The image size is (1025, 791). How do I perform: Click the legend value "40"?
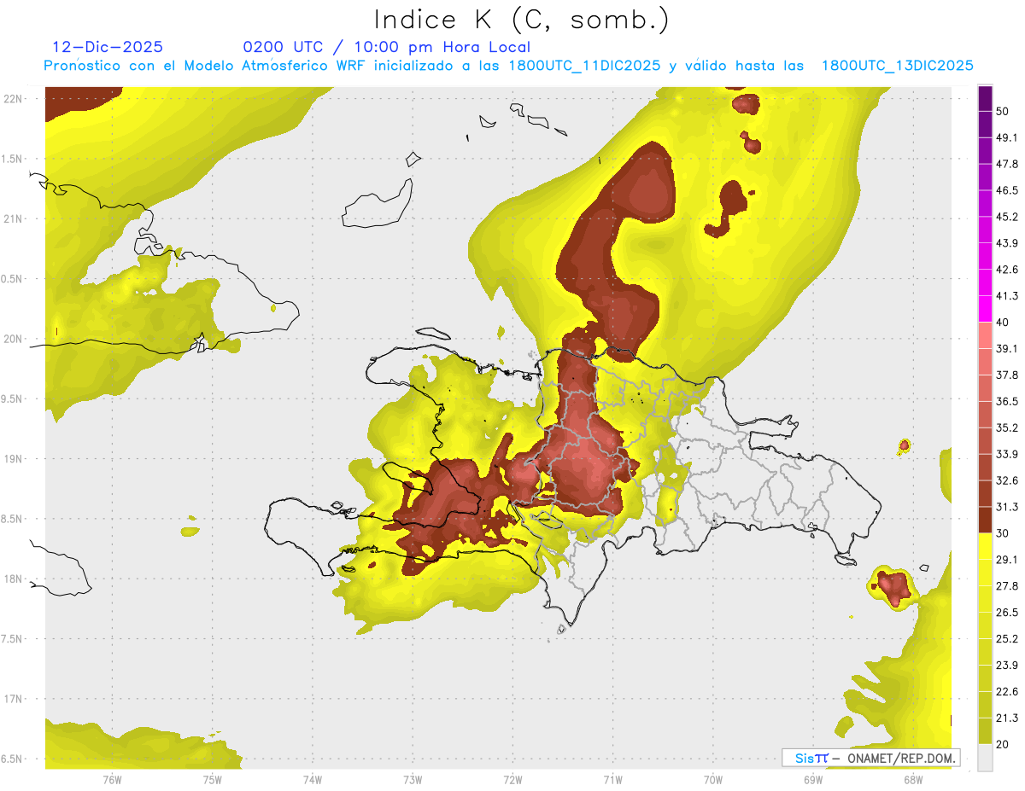[x=1004, y=323]
